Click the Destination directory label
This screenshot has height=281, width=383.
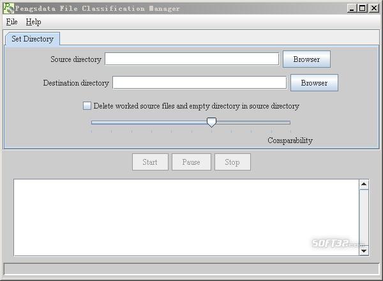(x=76, y=83)
